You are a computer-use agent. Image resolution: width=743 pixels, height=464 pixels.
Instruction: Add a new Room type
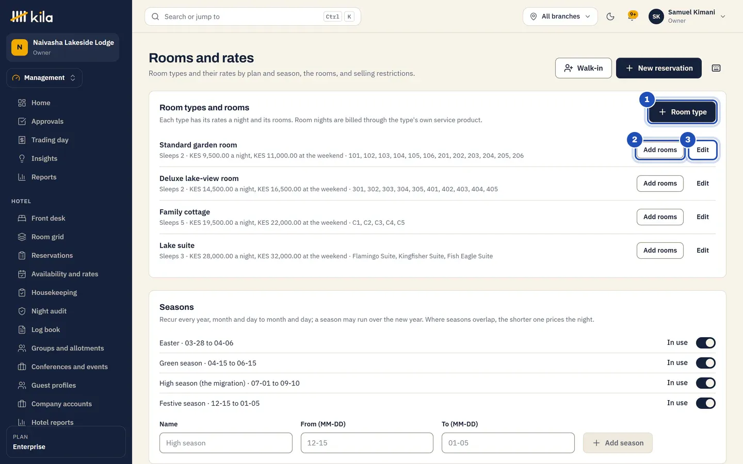(682, 112)
